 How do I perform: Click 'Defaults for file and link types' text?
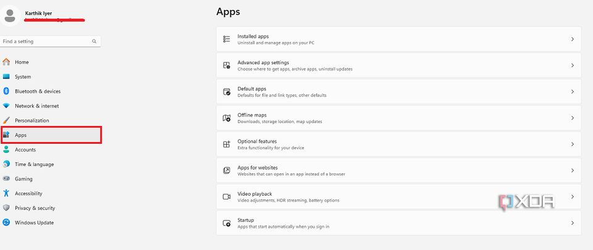click(282, 96)
